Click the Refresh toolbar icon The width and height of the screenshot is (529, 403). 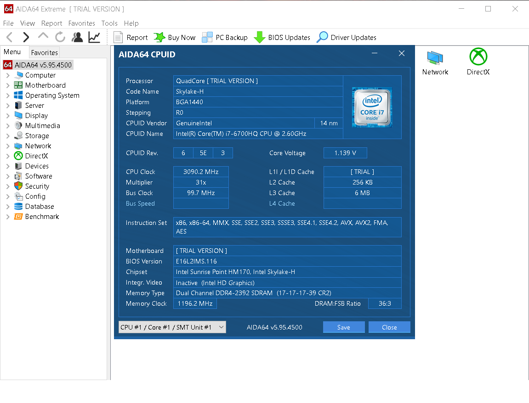[x=60, y=37]
